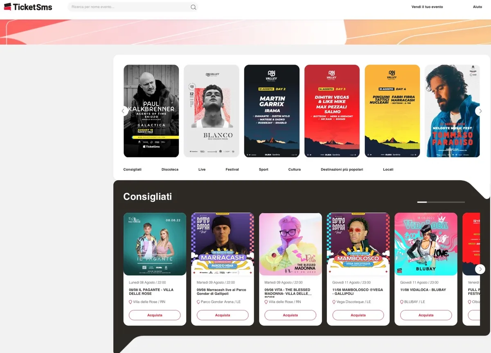Open the Il Pagante event image
The width and height of the screenshot is (491, 353).
pyautogui.click(x=155, y=244)
